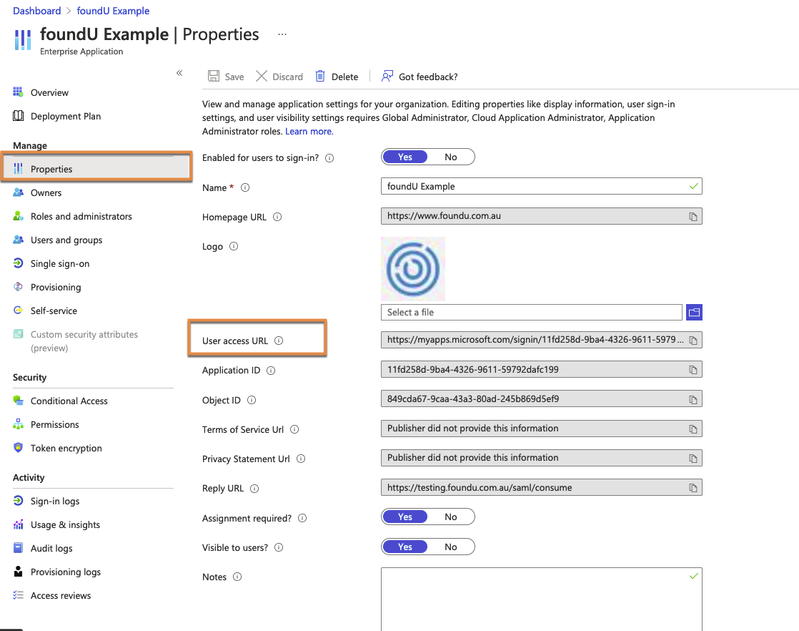This screenshot has height=631, width=799.
Task: Show info tooltip for Homepage URL
Action: 277,217
